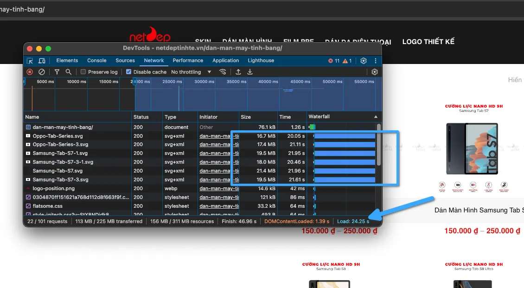Open search in the network panel
The height and width of the screenshot is (288, 524).
pyautogui.click(x=68, y=72)
